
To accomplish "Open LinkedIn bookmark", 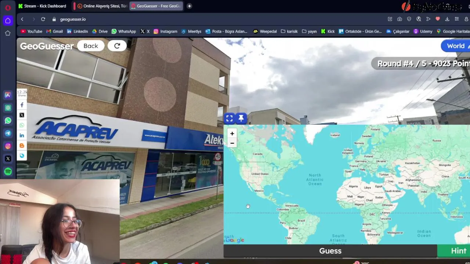I will (x=77, y=32).
